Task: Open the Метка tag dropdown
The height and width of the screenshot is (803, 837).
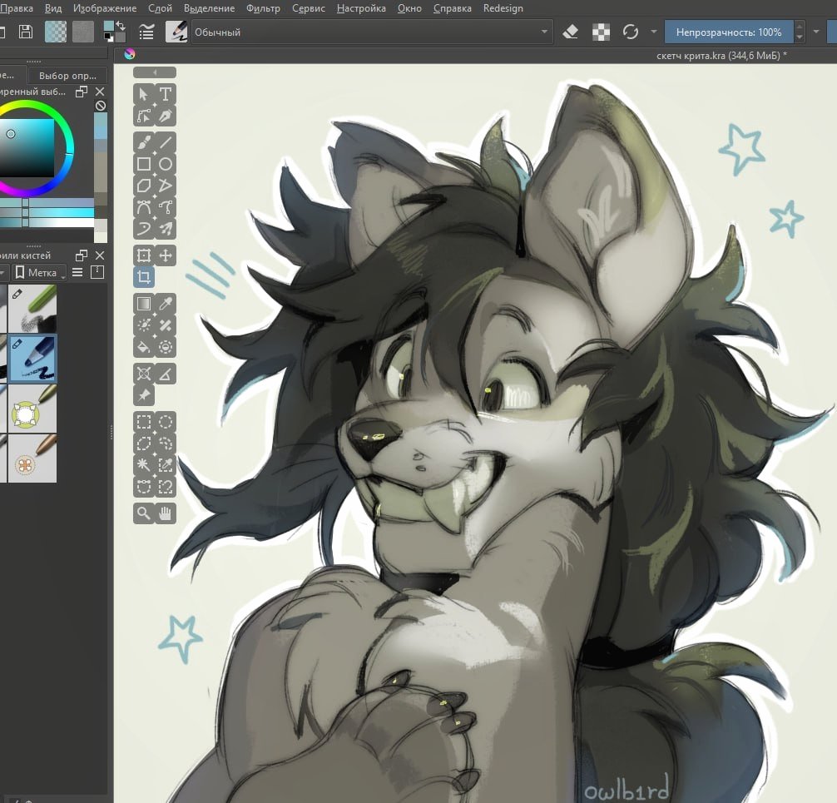Action: (40, 272)
